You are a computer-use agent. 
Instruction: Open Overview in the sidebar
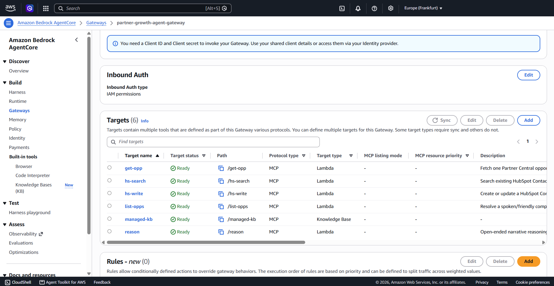[19, 71]
